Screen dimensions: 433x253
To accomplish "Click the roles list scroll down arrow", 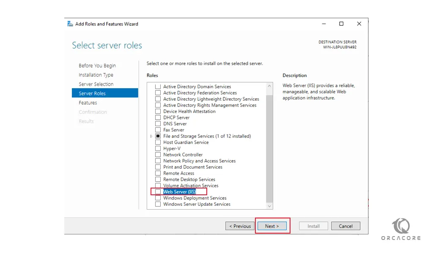I will tap(269, 206).
